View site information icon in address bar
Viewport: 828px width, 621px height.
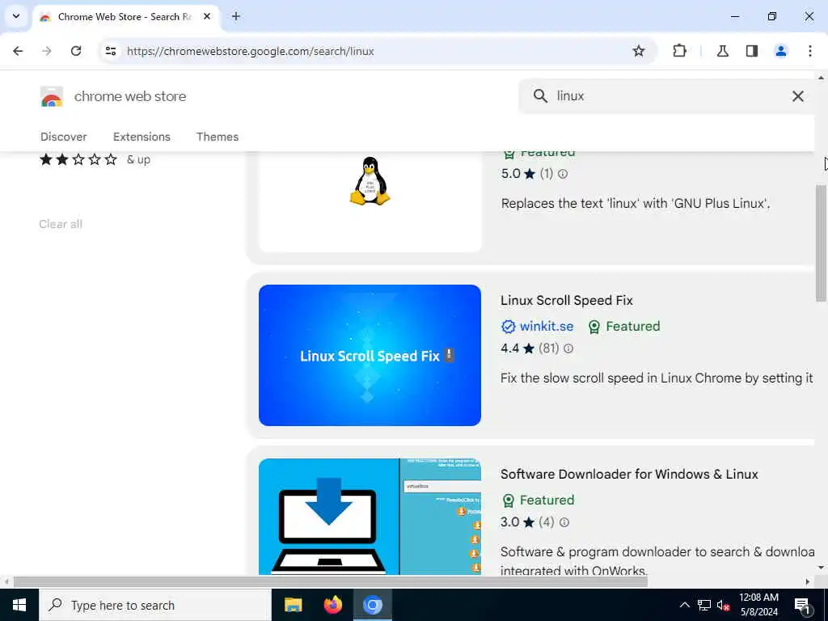[x=111, y=51]
